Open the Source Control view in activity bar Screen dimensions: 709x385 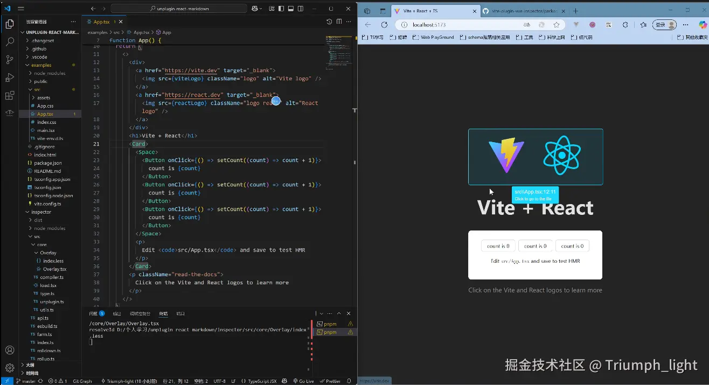(x=10, y=60)
